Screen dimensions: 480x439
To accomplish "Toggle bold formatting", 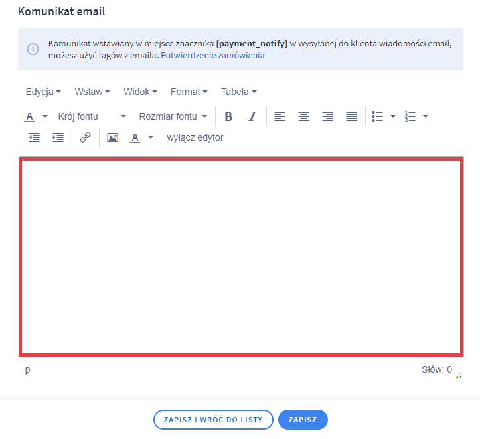I will [228, 116].
